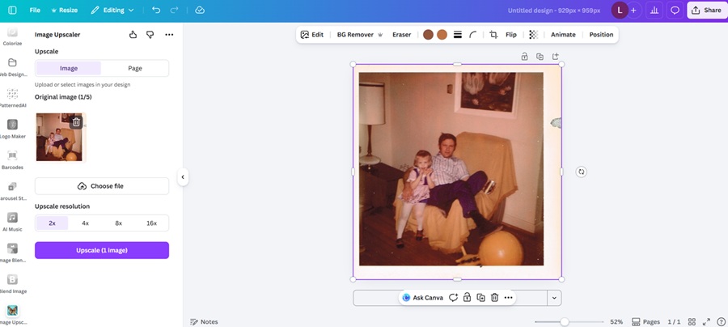
Task: Click comment icon in floating toolbar
Action: [x=453, y=298]
